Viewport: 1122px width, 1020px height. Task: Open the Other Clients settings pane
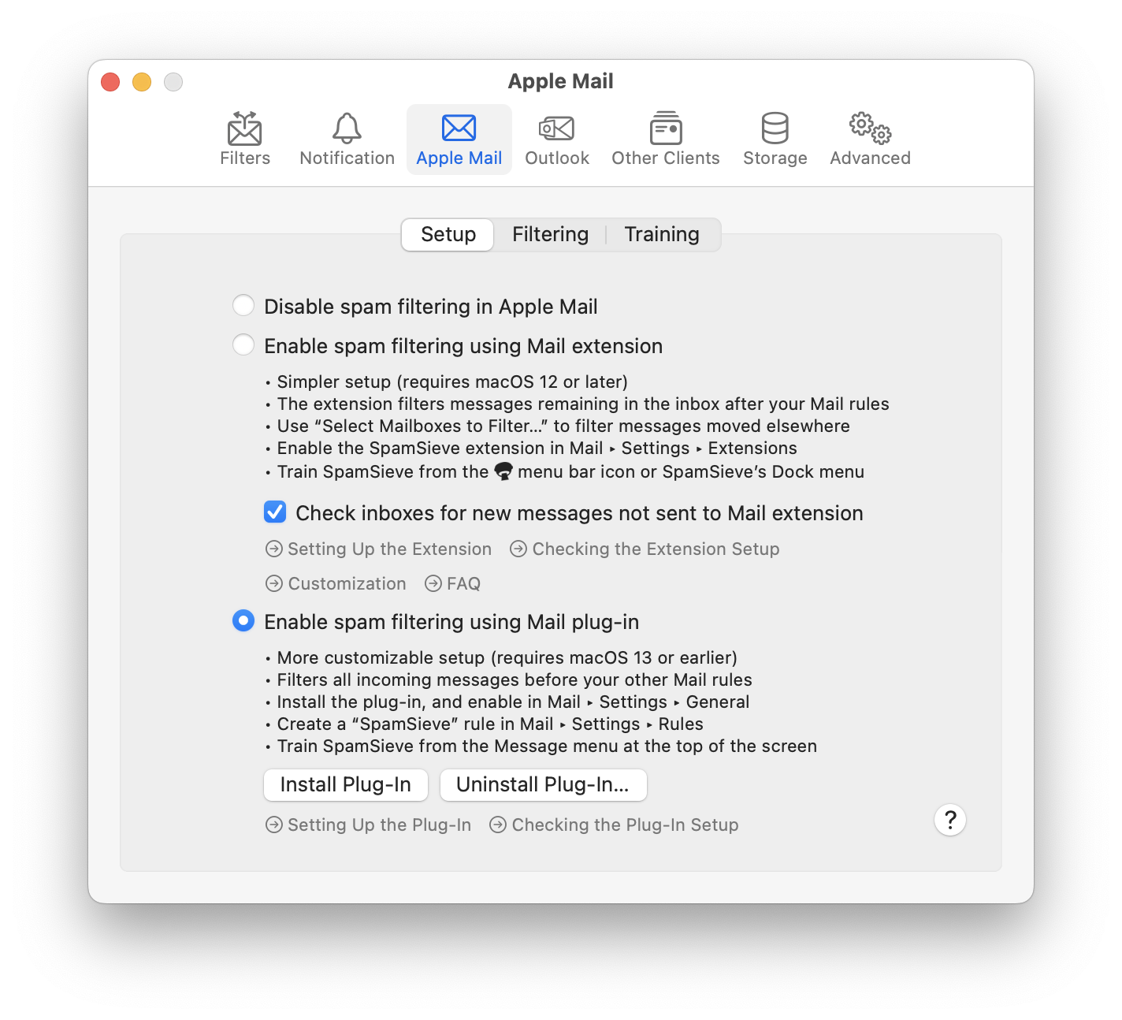[665, 139]
